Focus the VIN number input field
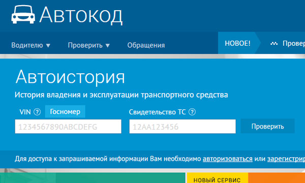Viewport: 305px width, 183px height. point(68,127)
